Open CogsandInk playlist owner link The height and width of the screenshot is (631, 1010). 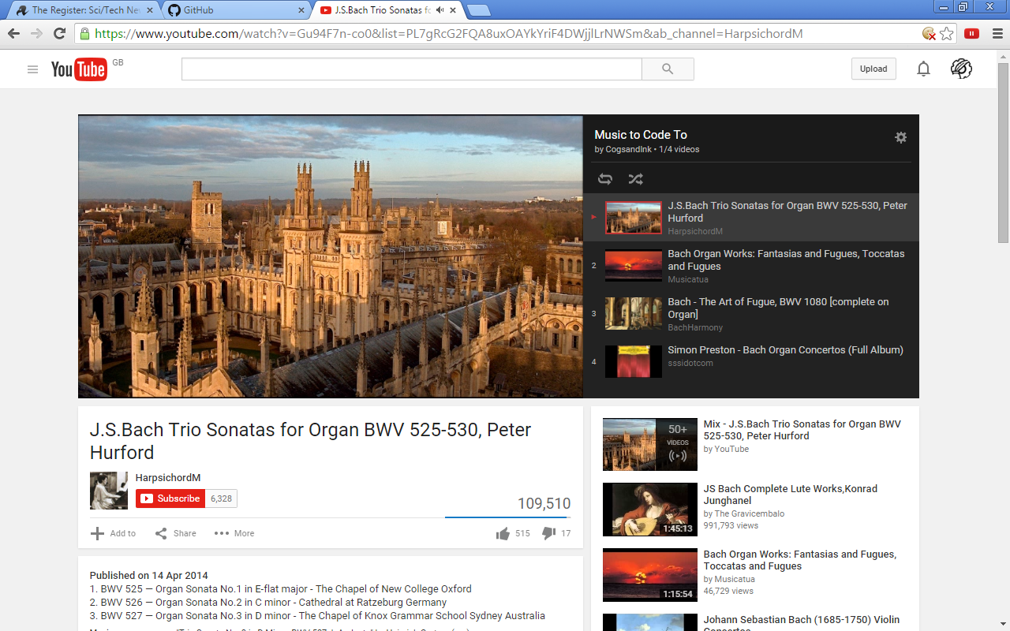(x=629, y=149)
